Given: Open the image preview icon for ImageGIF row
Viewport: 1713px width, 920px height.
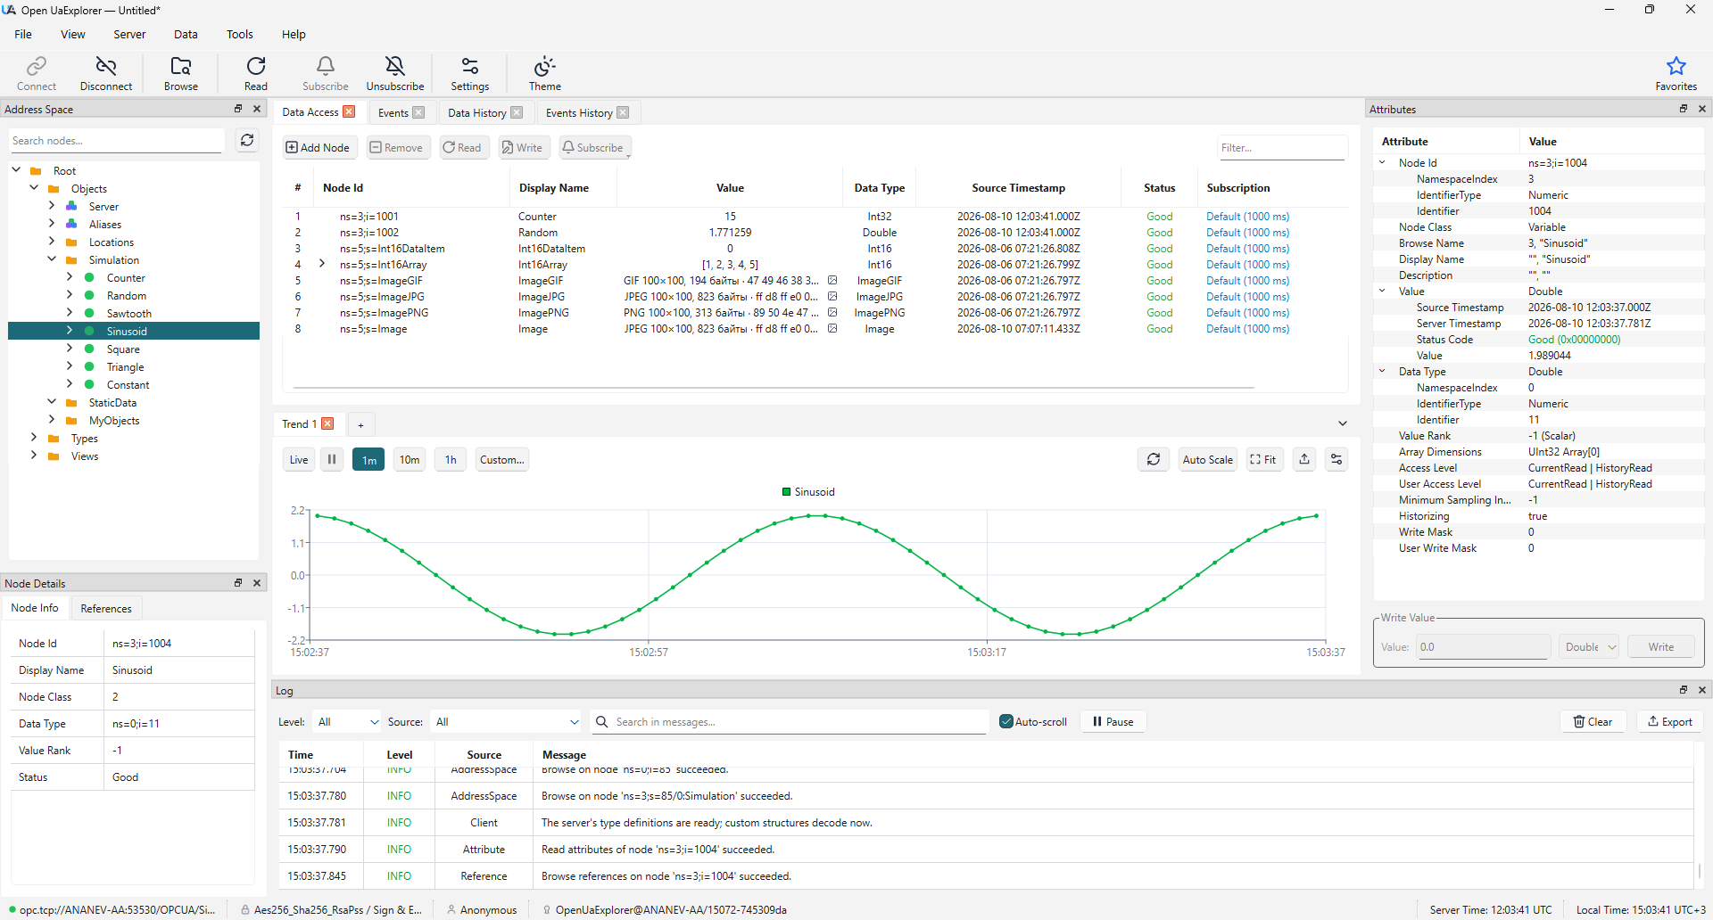Looking at the screenshot, I should point(832,281).
